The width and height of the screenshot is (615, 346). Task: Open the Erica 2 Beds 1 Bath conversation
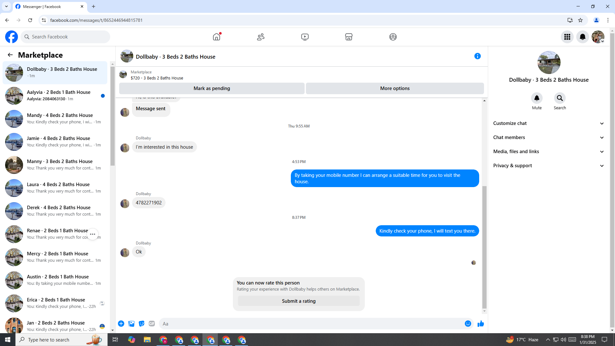coord(55,303)
